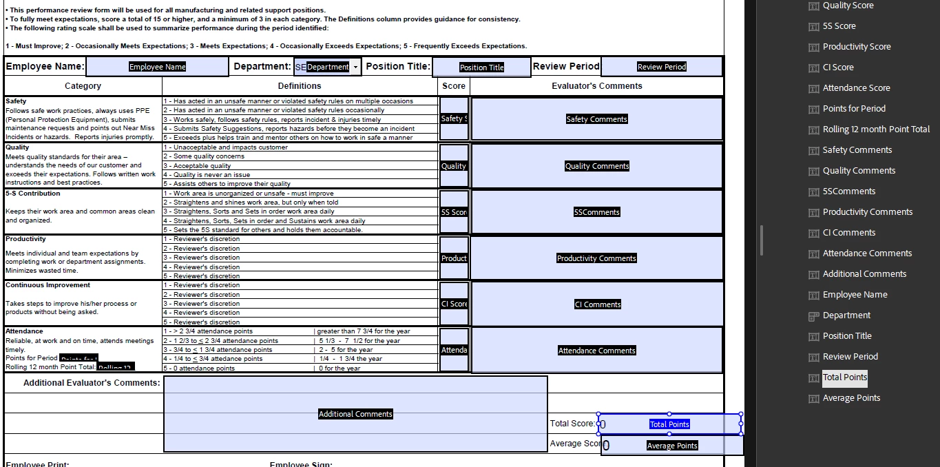Viewport: 940px width, 467px height.
Task: Click the Productivity Comments form field
Action: tap(596, 258)
